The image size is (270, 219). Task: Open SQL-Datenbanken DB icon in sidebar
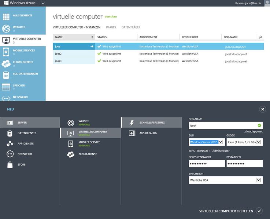point(6,75)
